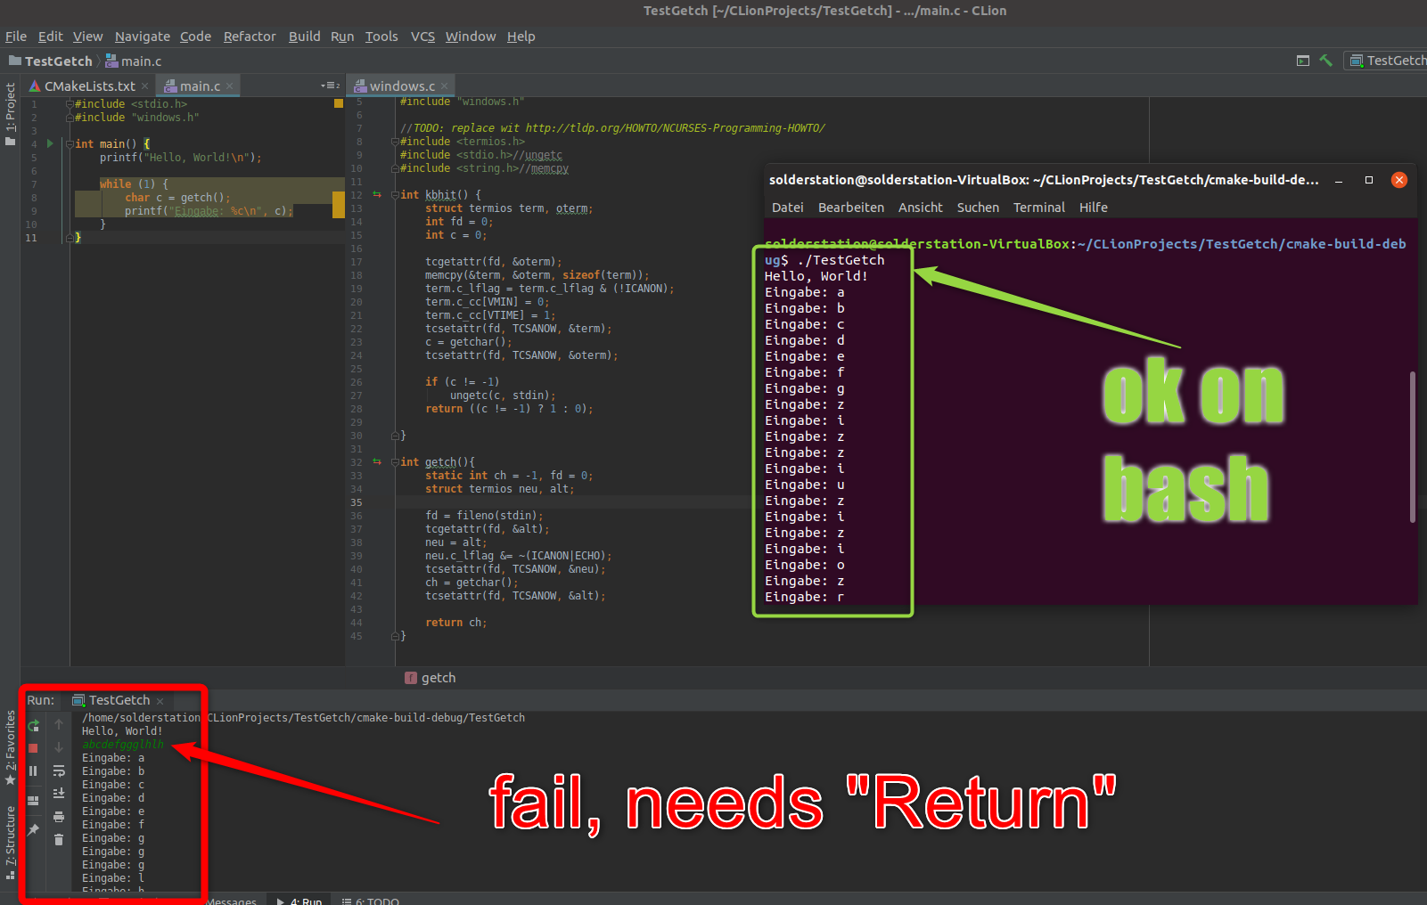Click the gutter implementation arrows next to getch

point(377,461)
